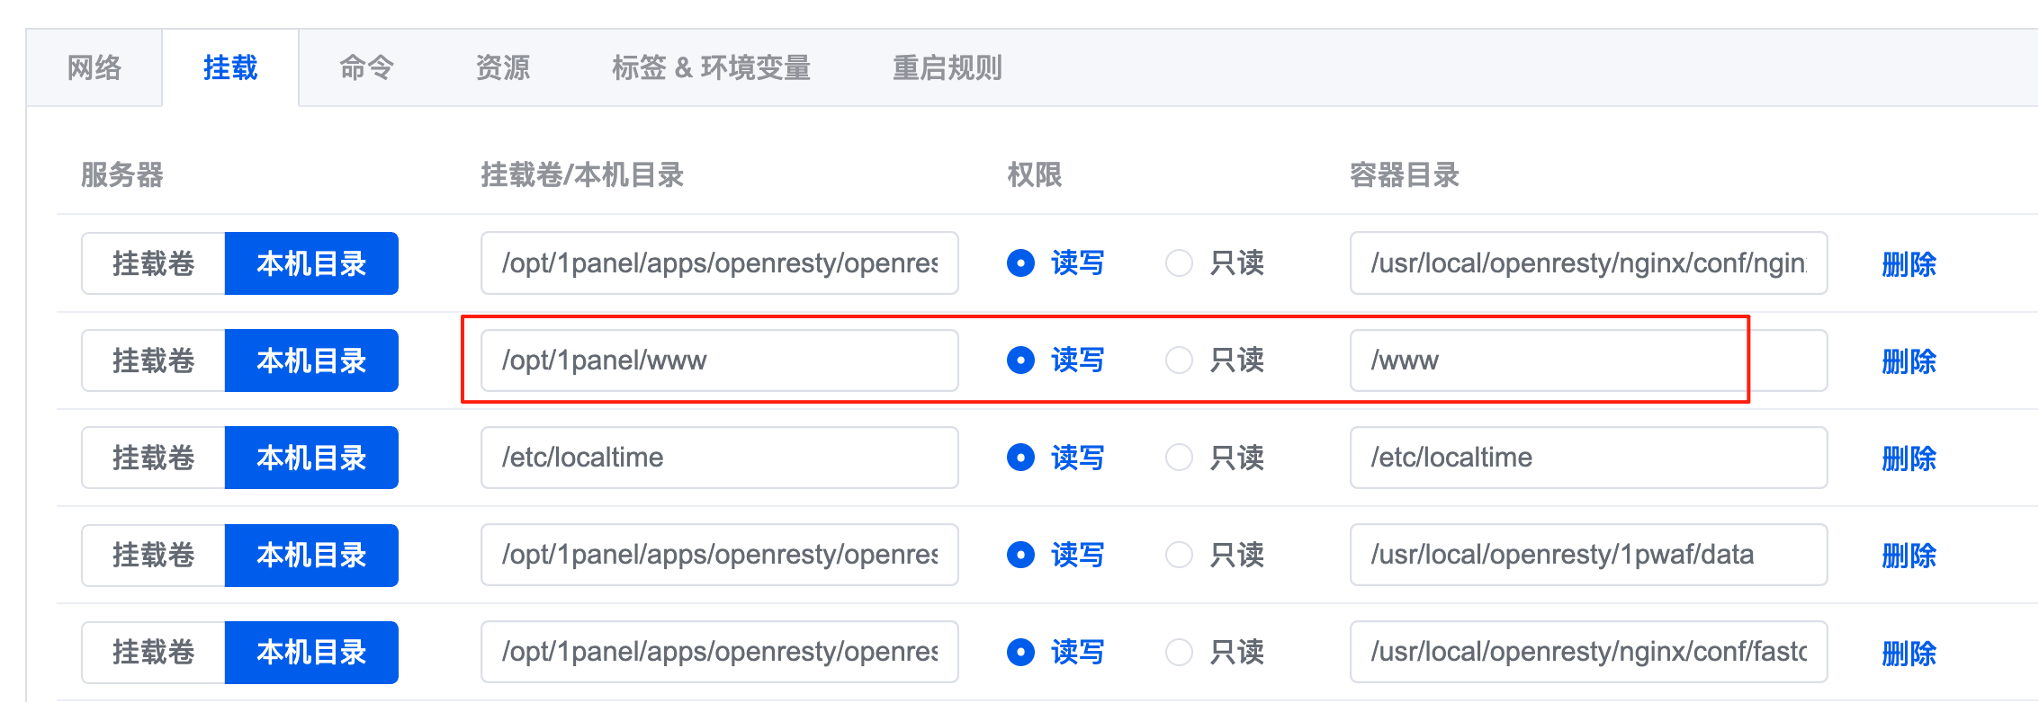
Task: Delete the nginx/conf/fastc mount row
Action: click(x=1909, y=653)
